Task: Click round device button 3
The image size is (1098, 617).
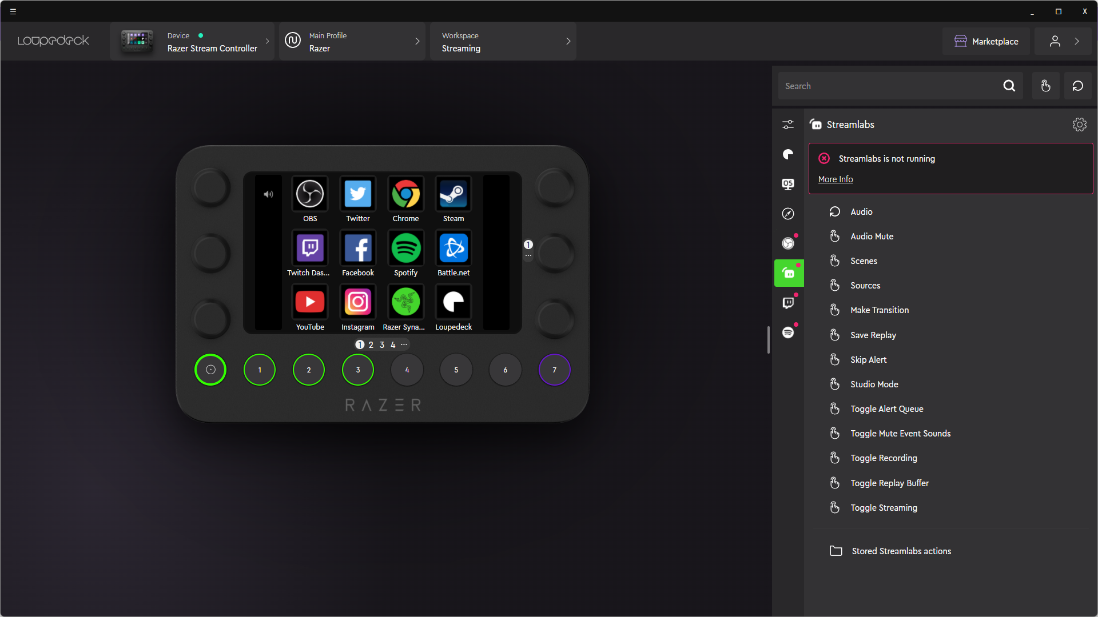Action: coord(358,370)
